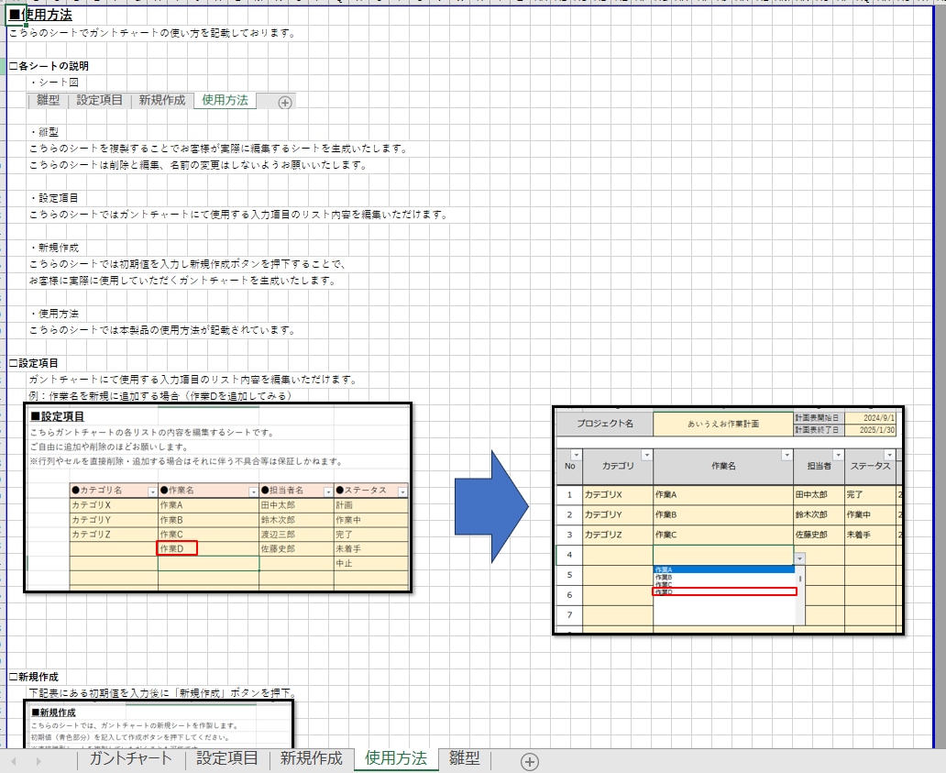Open the カテゴリ column filter arrow in the Gantt picture

click(x=647, y=455)
